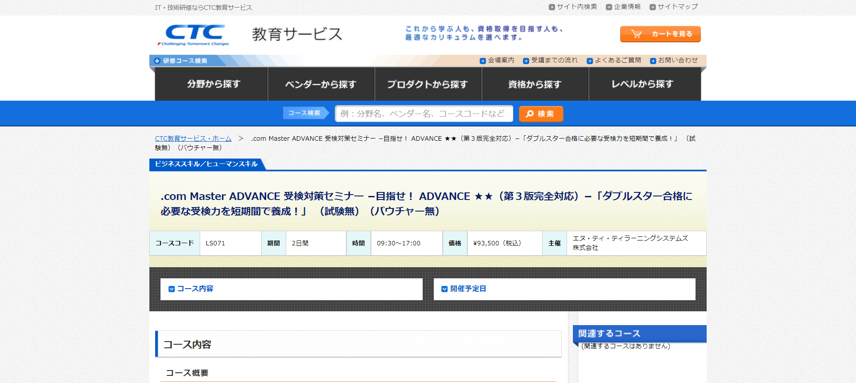Open the 企業情報 link

pos(627,7)
